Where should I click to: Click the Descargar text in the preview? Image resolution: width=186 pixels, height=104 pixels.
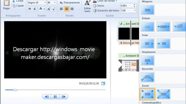point(55,53)
